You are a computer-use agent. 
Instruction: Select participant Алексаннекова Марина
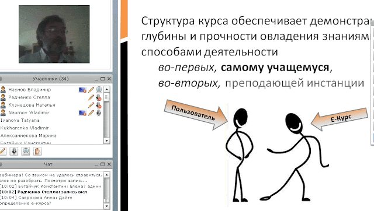point(28,136)
